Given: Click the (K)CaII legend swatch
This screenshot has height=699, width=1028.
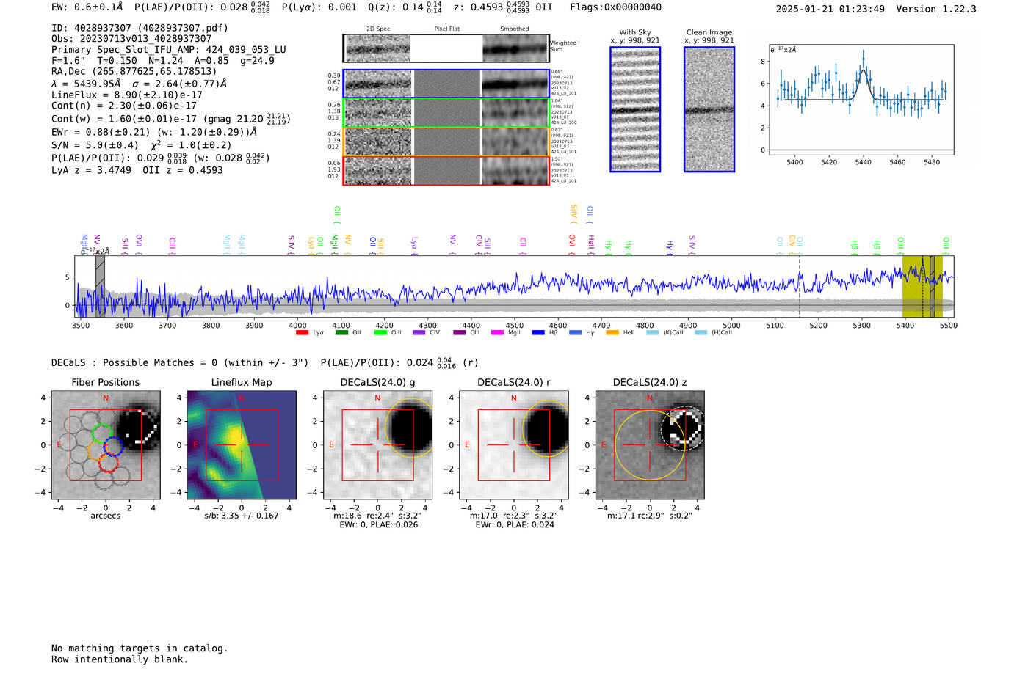Looking at the screenshot, I should tap(652, 333).
